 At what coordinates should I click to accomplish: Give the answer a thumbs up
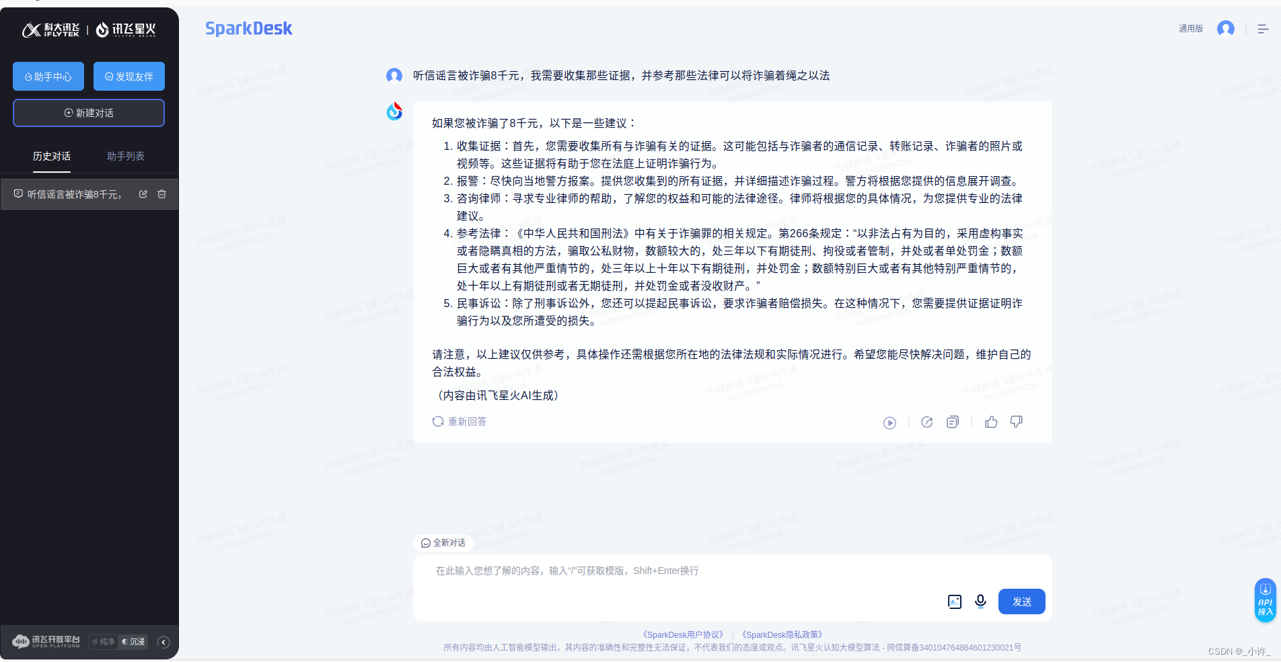(991, 422)
